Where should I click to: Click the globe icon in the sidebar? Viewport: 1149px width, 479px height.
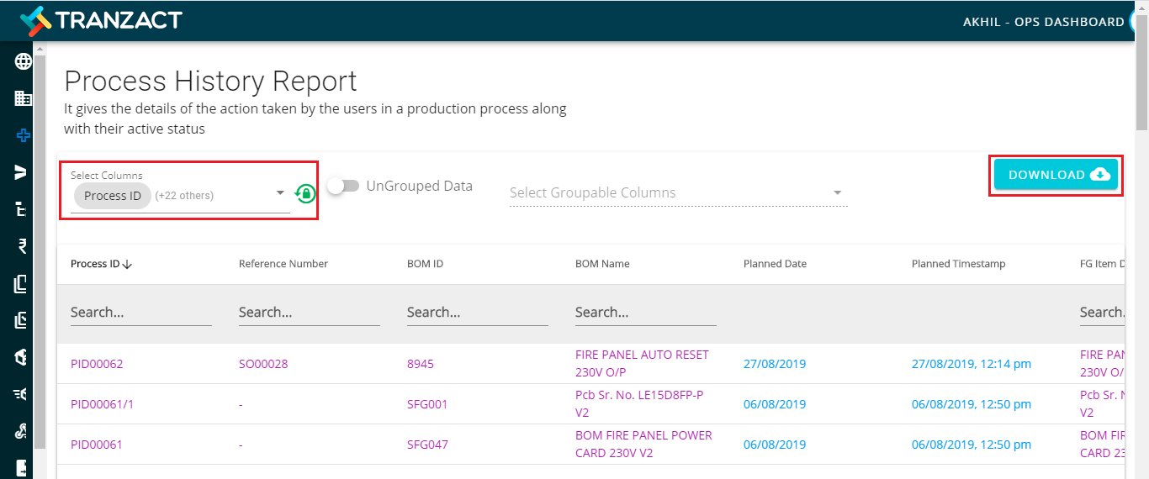tap(24, 61)
